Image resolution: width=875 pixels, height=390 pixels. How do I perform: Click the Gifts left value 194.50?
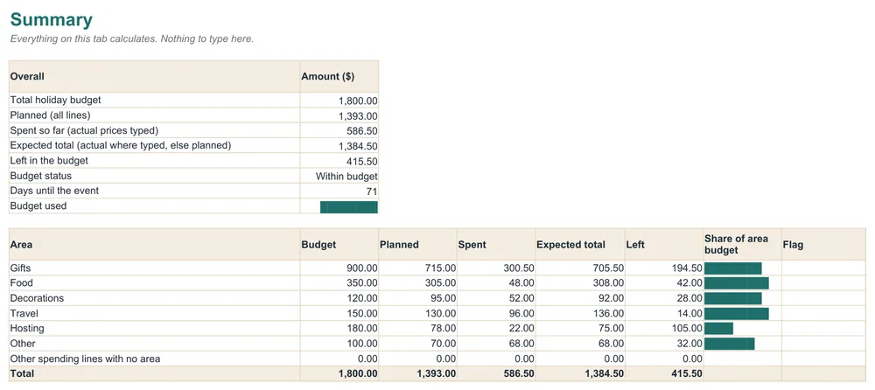687,268
